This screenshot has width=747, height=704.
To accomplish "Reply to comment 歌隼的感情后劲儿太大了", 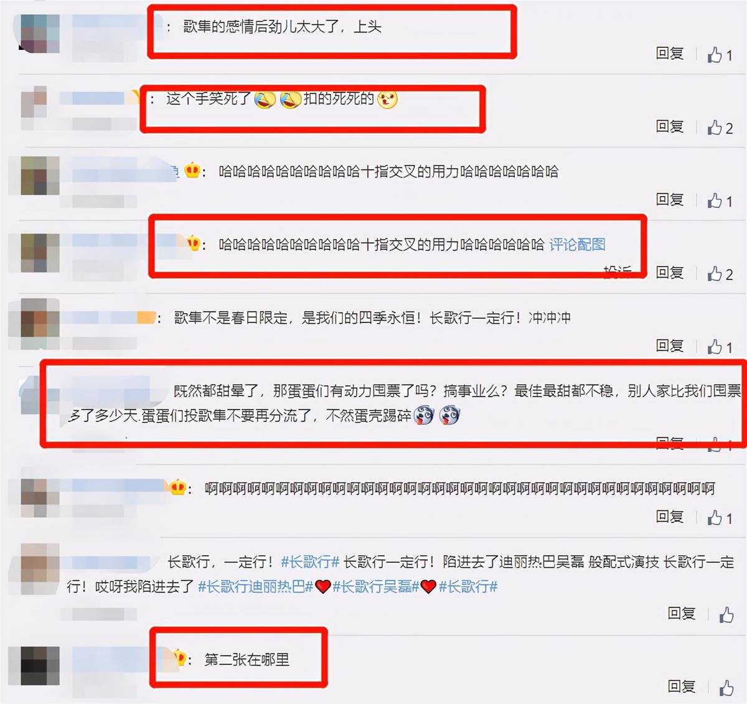I will [670, 54].
